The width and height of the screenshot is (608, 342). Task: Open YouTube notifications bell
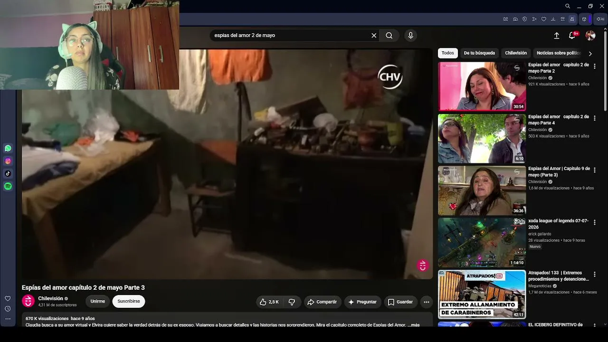click(x=572, y=35)
